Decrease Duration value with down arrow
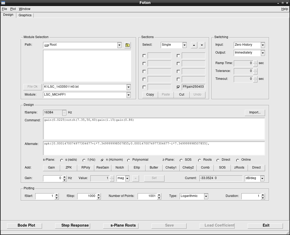290x235 pixels. 263,198
